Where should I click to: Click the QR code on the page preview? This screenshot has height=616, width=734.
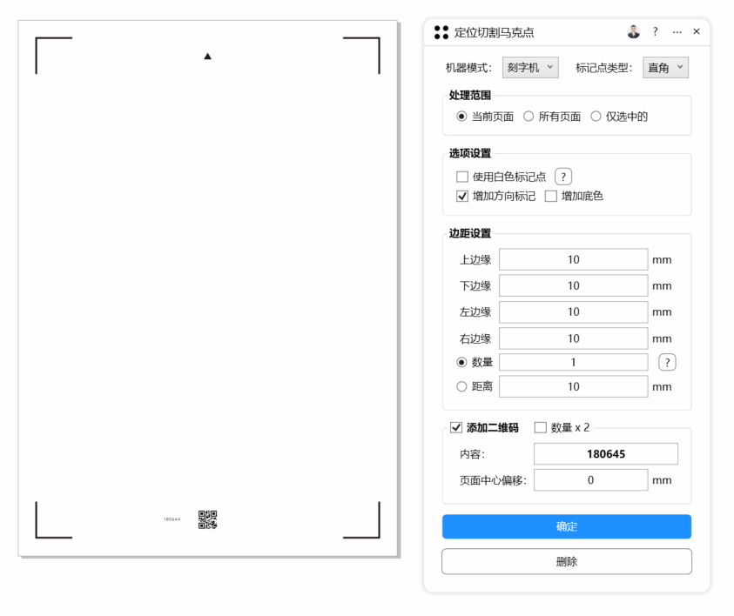point(207,519)
